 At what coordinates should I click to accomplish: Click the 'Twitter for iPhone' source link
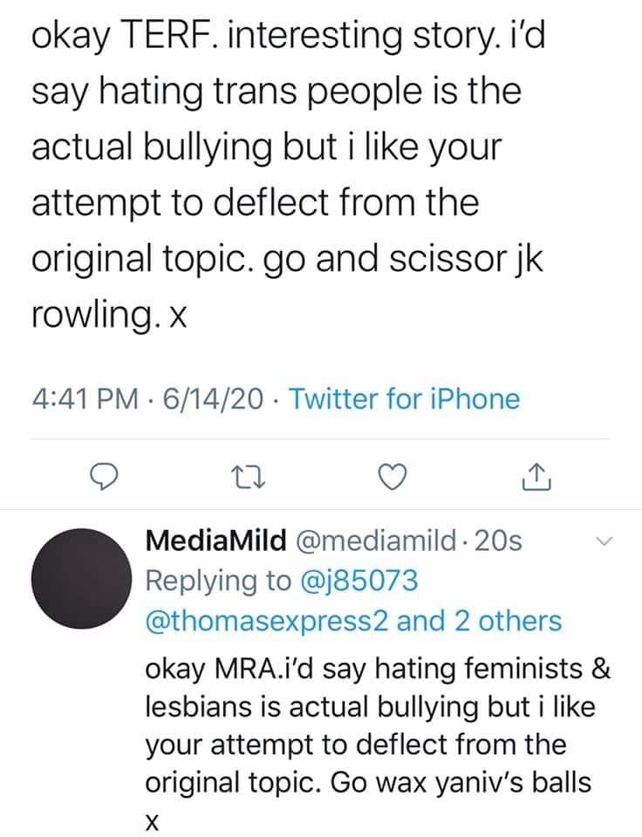coord(403,400)
